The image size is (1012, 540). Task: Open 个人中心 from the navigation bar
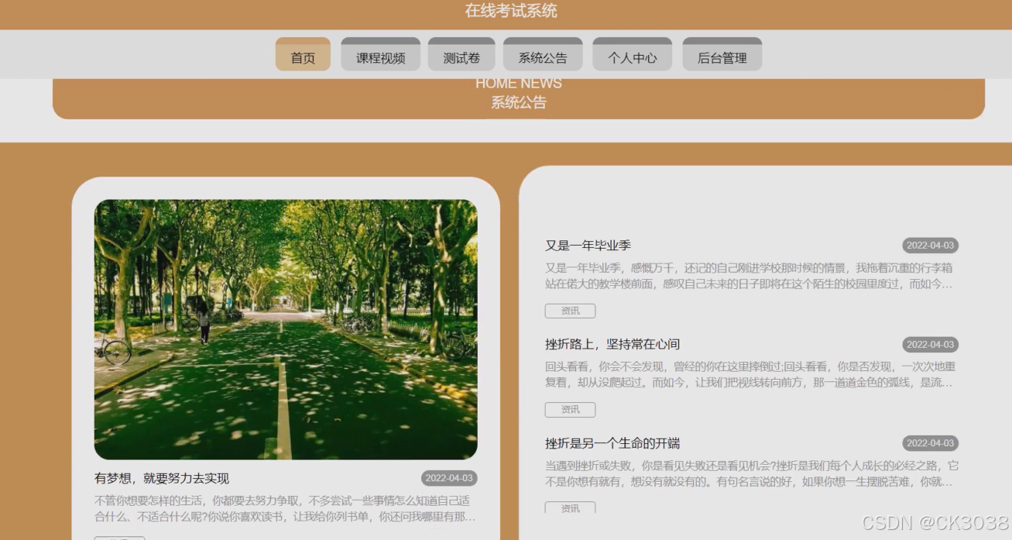[632, 55]
